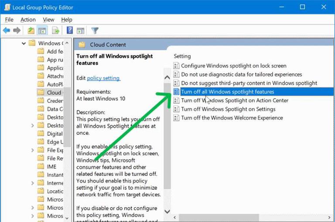
Task: Toggle Show/Hide Console Tree icon
Action: coord(42,31)
